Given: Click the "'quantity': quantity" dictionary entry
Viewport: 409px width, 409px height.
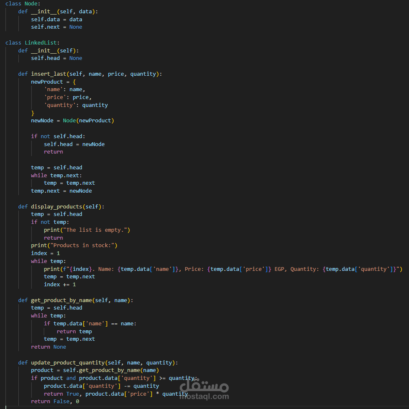Looking at the screenshot, I should point(76,105).
